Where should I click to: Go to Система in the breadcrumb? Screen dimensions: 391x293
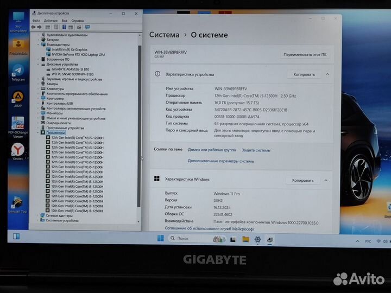tap(164, 35)
